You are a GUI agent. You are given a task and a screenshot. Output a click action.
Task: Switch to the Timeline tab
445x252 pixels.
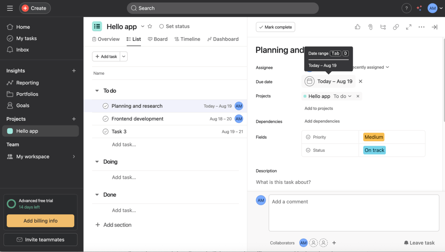pos(187,39)
